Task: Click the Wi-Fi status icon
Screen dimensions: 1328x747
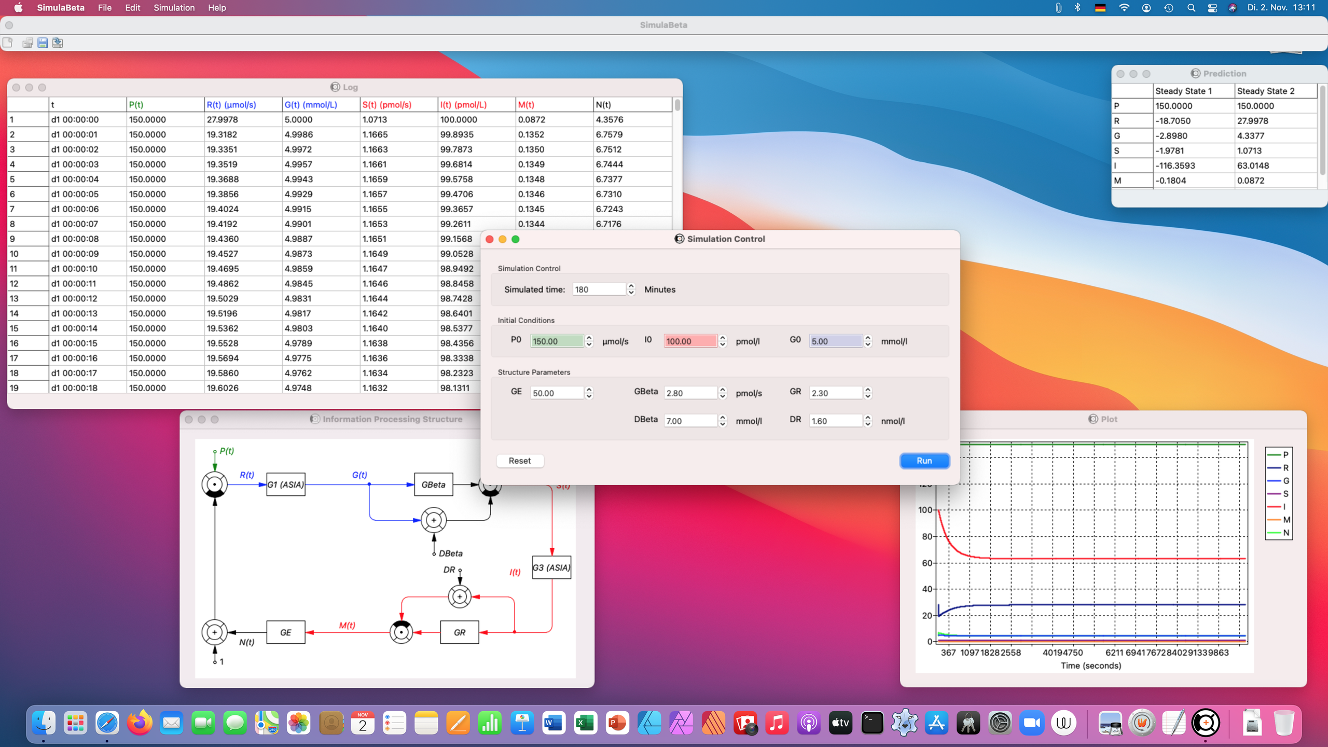Action: [1124, 8]
